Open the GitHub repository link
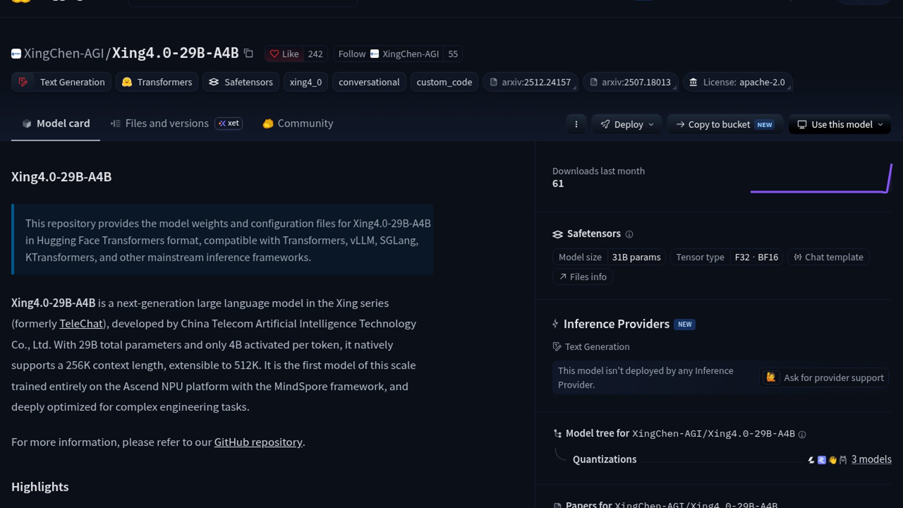Image resolution: width=903 pixels, height=508 pixels. [x=258, y=442]
